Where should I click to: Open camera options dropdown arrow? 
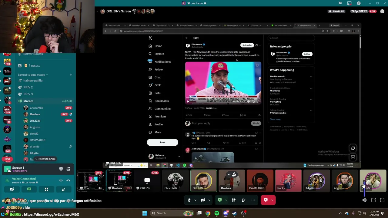coord(209,200)
